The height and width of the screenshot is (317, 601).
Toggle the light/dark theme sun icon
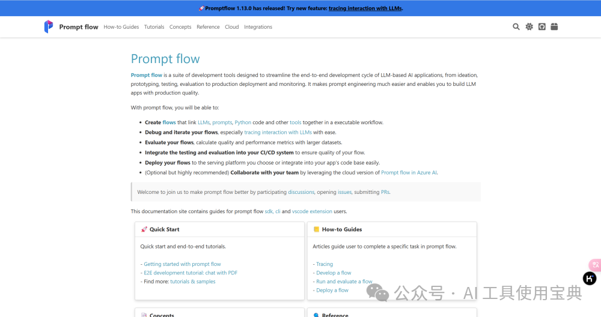point(529,26)
